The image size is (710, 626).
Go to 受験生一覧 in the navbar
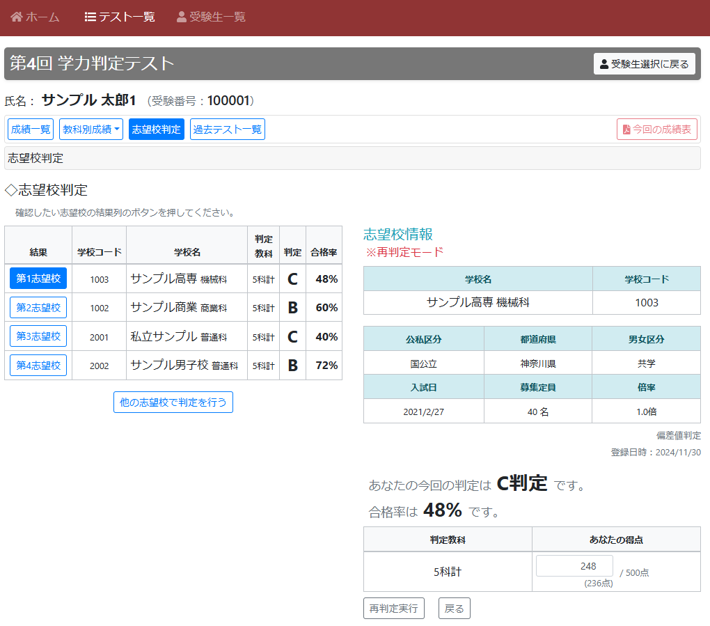point(211,17)
